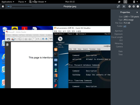Open 도움말 menu in VirtualBox window
Screen dimensions: 140x105
point(78,31)
